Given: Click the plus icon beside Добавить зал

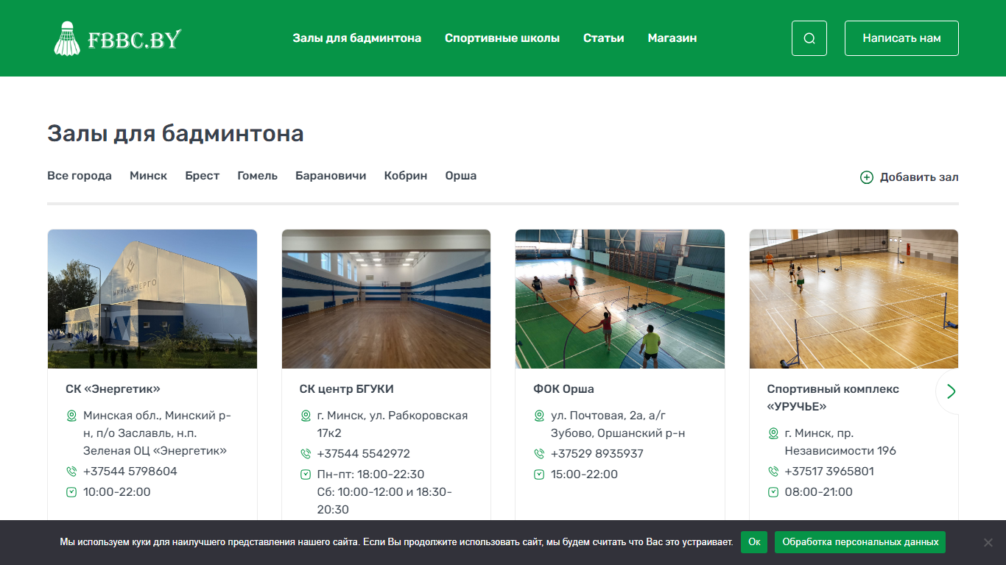Looking at the screenshot, I should (x=867, y=177).
